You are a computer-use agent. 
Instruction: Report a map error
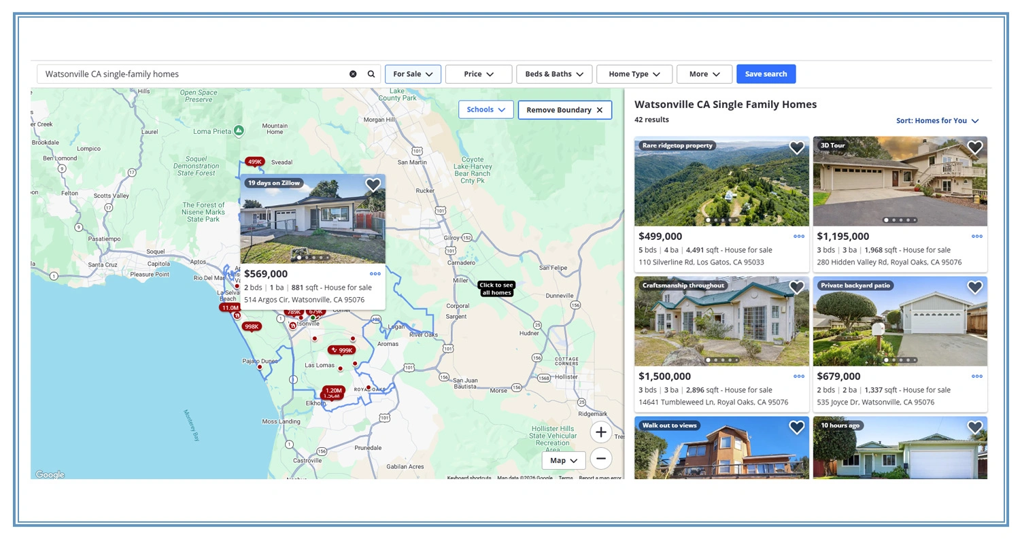600,478
